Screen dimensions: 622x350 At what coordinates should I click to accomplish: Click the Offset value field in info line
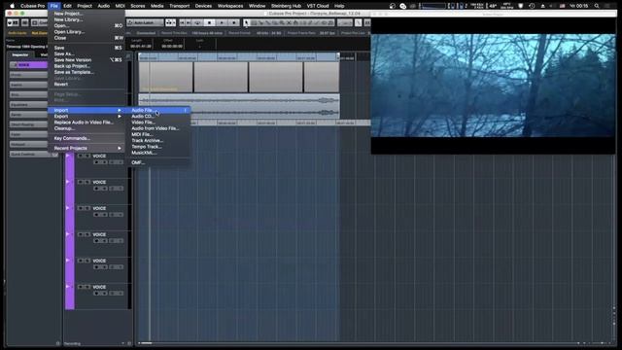pos(172,46)
